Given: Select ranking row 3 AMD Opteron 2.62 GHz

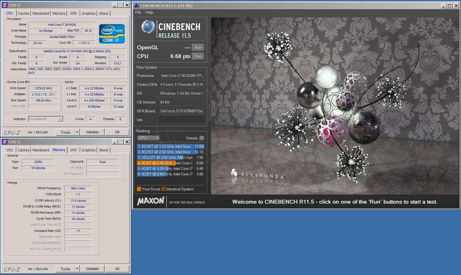Looking at the screenshot, I should click(171, 157).
